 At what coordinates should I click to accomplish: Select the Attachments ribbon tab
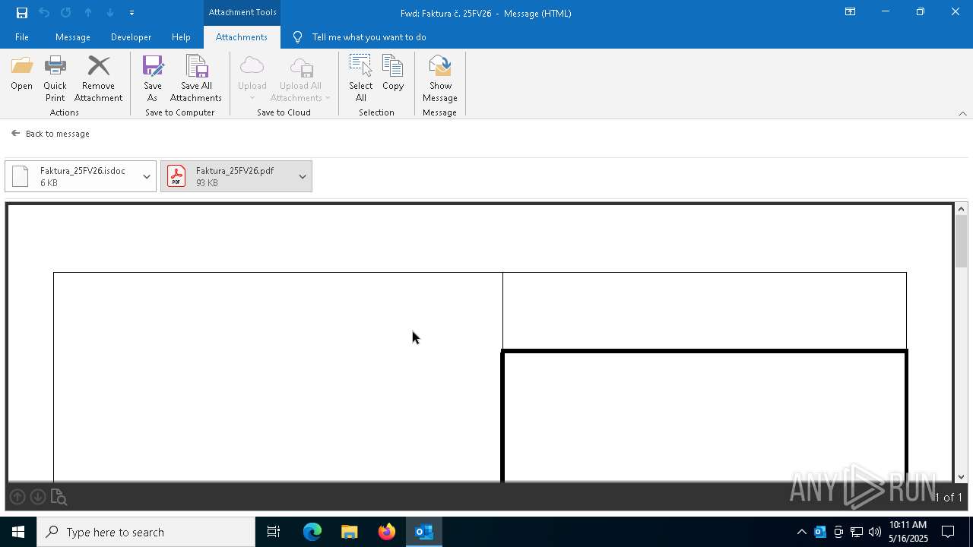click(242, 37)
